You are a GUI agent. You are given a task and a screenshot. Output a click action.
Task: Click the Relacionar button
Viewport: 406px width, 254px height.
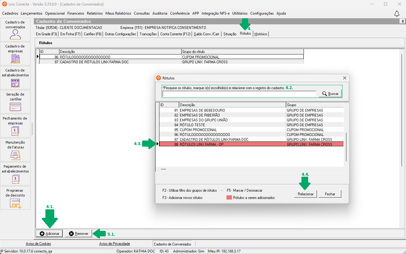[305, 194]
